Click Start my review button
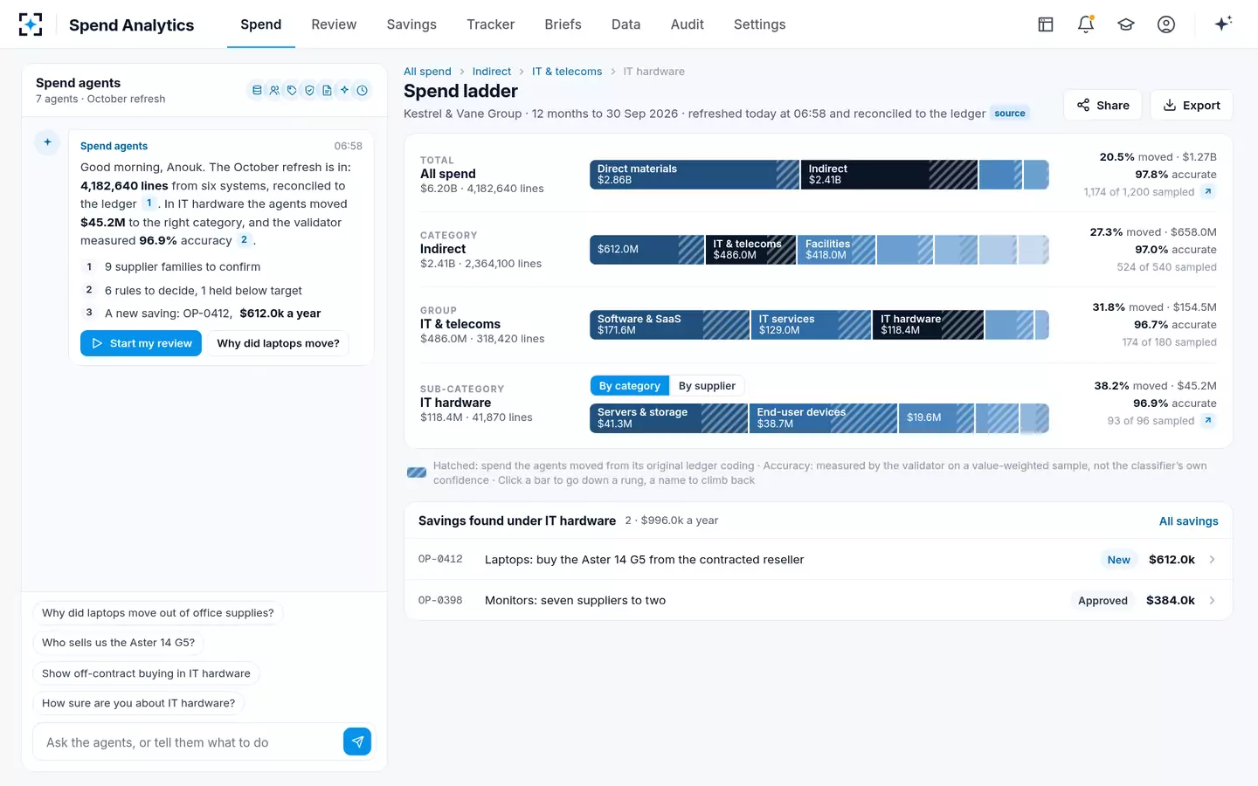 point(141,343)
